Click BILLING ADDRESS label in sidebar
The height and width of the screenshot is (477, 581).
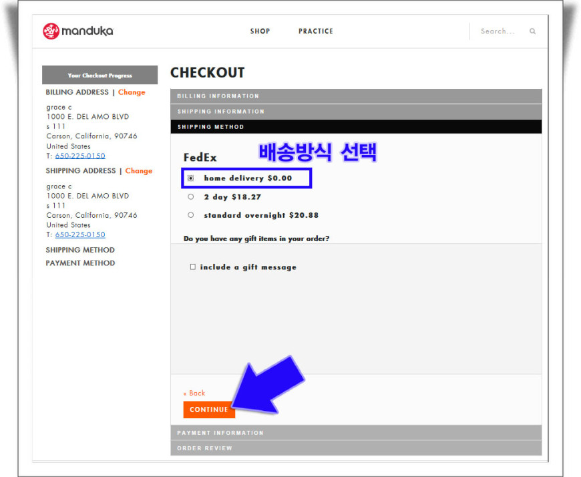point(77,92)
